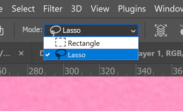183x111 pixels.
Task: Open the View menu
Action: [100, 9]
